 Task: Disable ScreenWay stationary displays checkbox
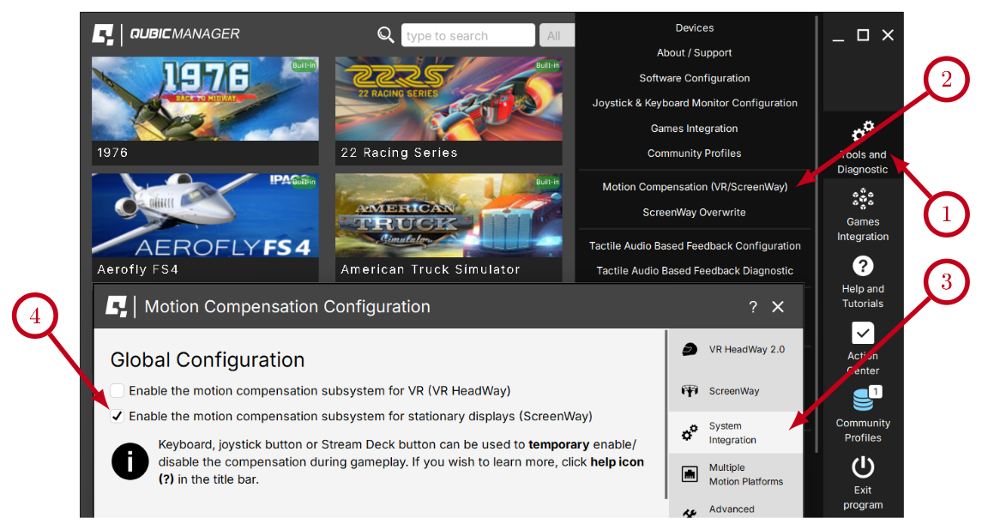tap(117, 417)
